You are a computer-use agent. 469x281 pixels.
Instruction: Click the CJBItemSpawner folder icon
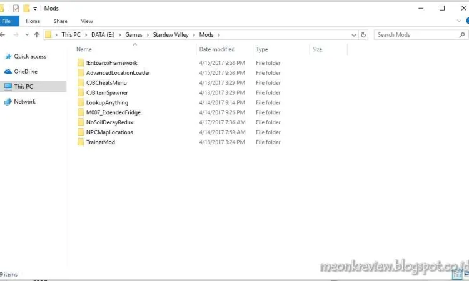(81, 92)
